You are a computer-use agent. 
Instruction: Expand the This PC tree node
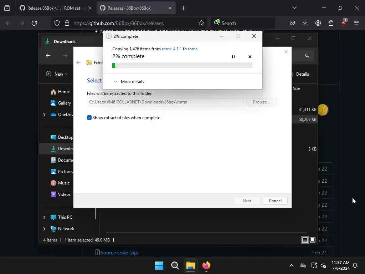[44, 217]
